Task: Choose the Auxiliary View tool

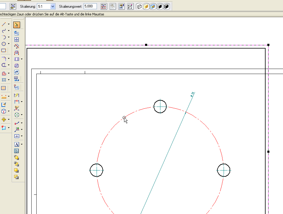Action: (x=17, y=46)
